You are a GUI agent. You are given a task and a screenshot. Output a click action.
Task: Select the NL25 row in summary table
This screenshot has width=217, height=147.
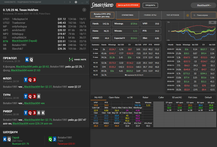click(x=126, y=71)
